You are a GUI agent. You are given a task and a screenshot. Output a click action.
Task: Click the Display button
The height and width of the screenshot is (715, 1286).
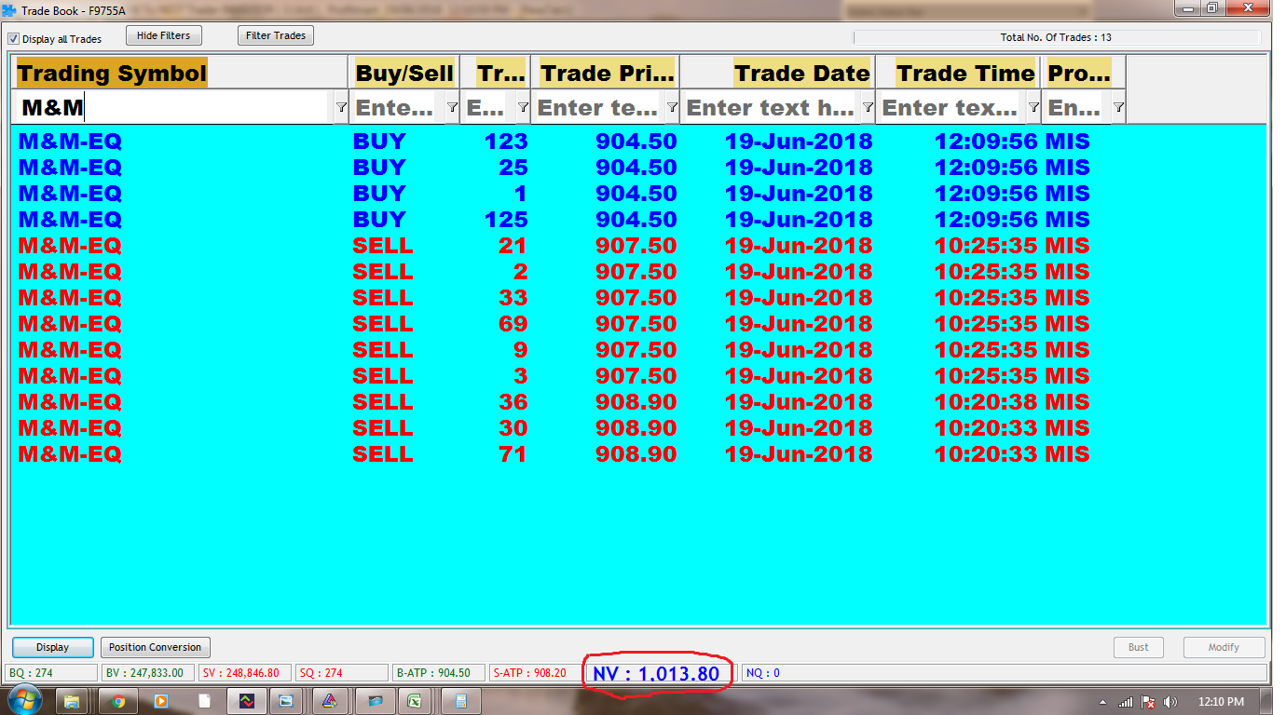[53, 647]
